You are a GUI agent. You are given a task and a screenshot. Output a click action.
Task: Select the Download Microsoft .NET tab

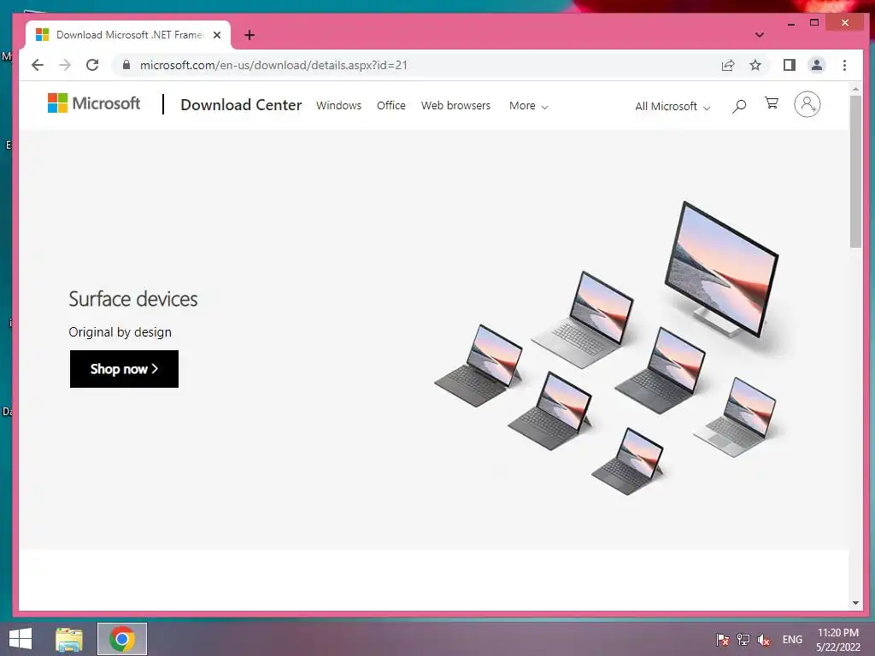point(128,35)
